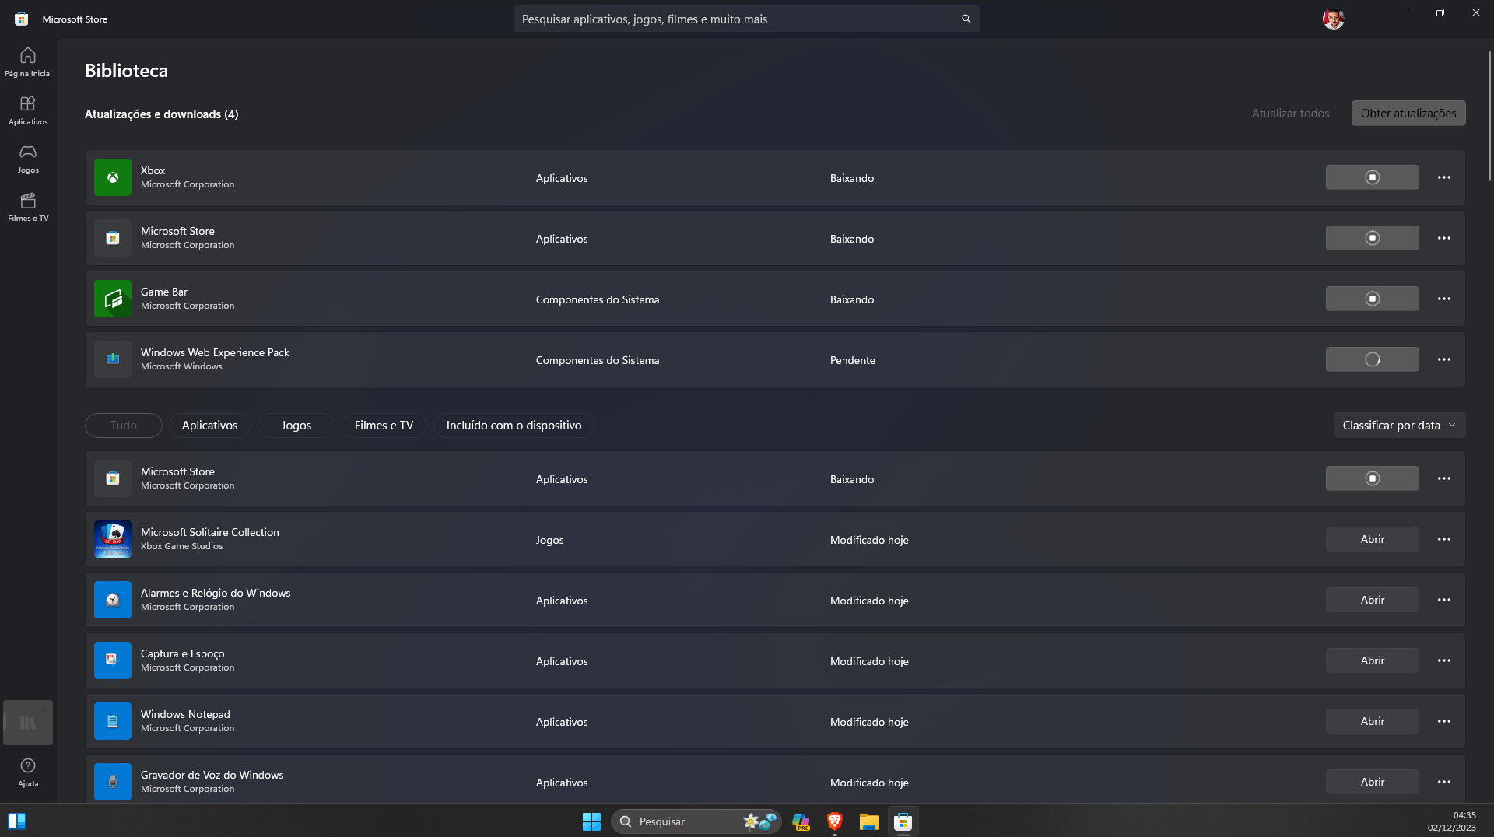
Task: Open Gravador de Voz with Abrir
Action: pos(1372,782)
